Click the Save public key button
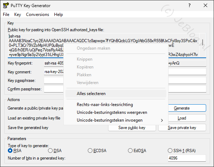This screenshot has height=167, width=214. pos(132,128)
